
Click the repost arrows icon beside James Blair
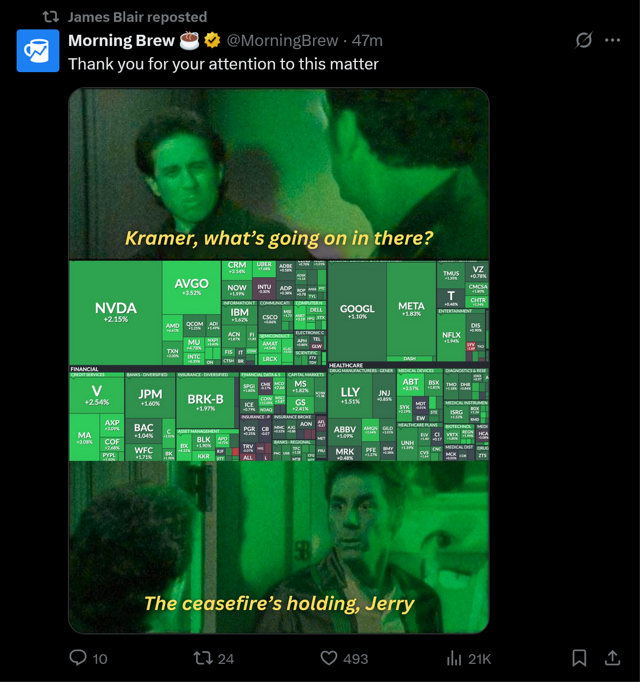pyautogui.click(x=51, y=17)
